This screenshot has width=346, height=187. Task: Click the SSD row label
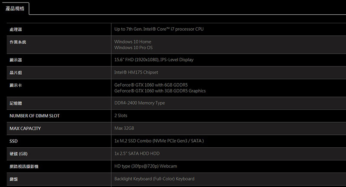coord(13,141)
